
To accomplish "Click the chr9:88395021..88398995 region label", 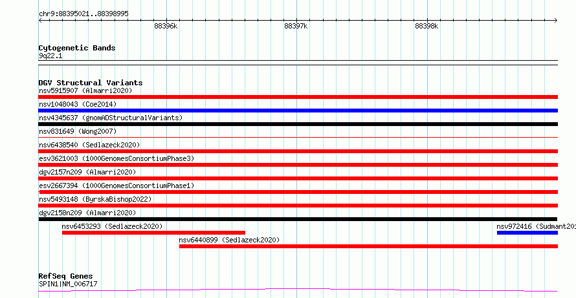I will (83, 14).
